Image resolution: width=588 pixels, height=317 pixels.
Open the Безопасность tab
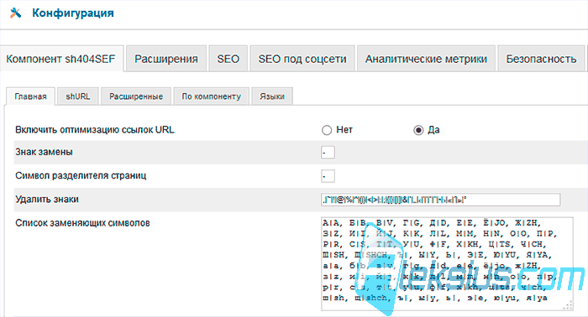(x=541, y=59)
